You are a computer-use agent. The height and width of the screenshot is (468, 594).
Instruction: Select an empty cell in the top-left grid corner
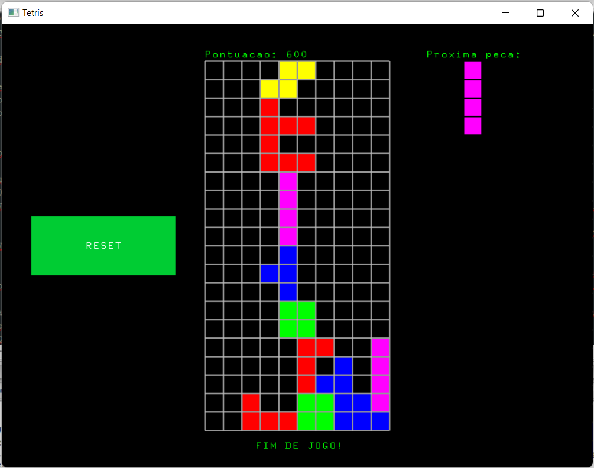click(214, 70)
